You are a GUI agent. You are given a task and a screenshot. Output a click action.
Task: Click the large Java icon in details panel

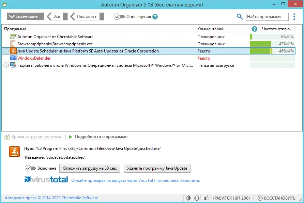click(x=14, y=152)
